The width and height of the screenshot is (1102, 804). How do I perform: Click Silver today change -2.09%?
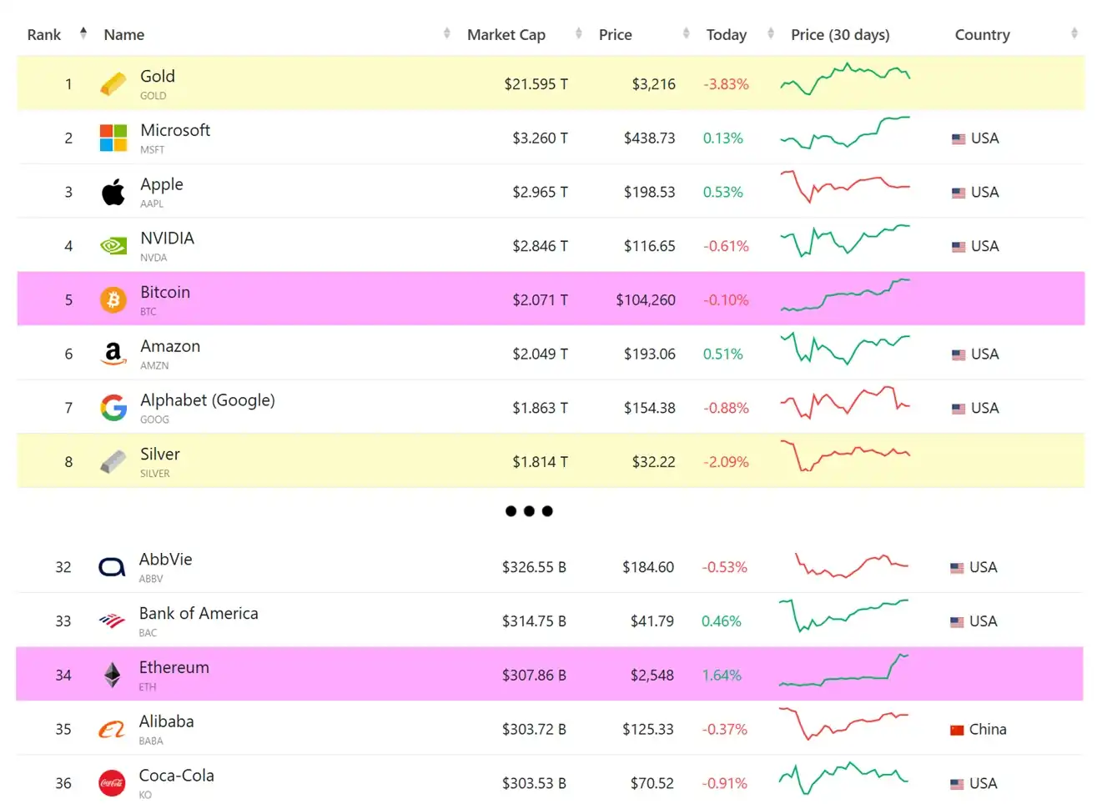726,462
